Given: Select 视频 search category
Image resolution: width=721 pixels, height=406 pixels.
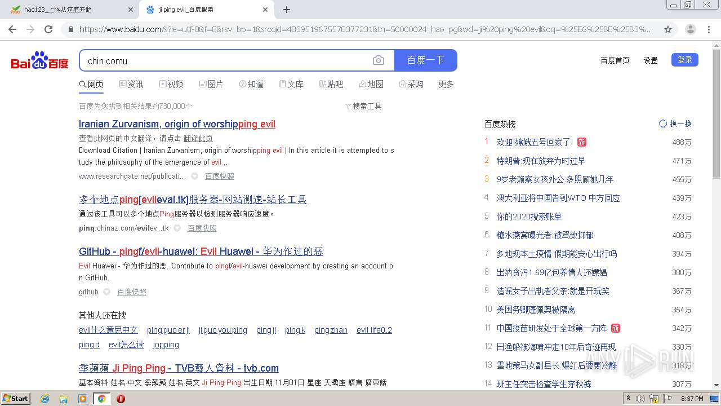Looking at the screenshot, I should [171, 84].
